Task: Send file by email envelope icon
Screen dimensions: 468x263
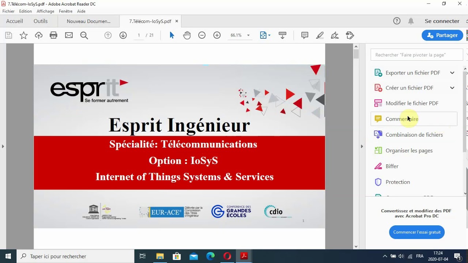Action: tap(69, 35)
